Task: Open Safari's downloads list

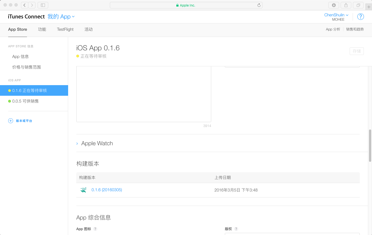Action: (334, 5)
